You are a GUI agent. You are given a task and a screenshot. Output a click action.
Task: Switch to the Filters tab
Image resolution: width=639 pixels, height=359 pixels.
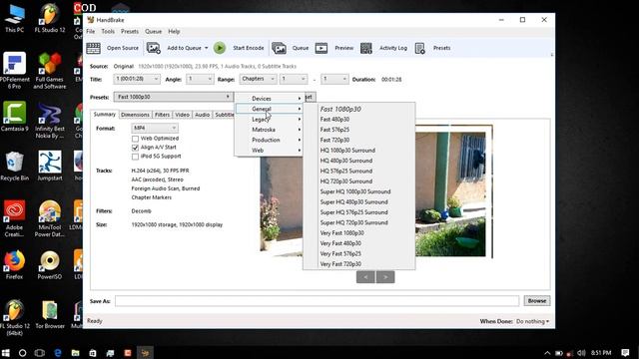(162, 115)
